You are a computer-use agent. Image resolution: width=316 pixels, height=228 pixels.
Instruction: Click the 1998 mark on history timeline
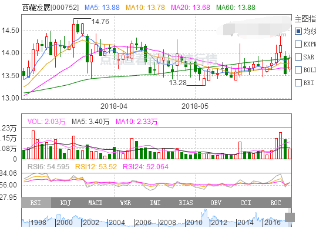[x=38, y=223]
